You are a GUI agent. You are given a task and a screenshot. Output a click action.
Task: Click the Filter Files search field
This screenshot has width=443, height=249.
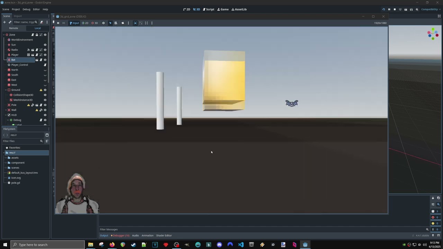click(x=21, y=141)
